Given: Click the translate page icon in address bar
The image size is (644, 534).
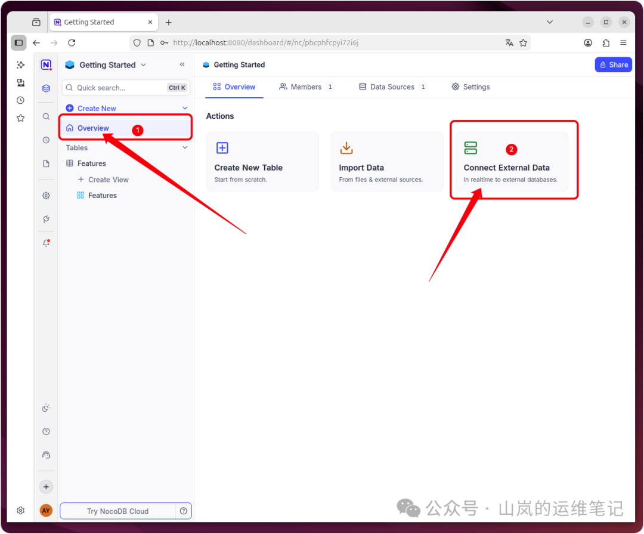Looking at the screenshot, I should (509, 43).
